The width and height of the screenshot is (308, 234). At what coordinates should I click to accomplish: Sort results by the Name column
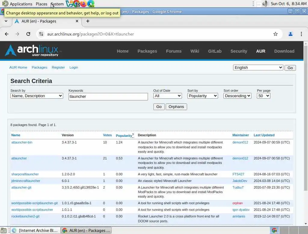[x=16, y=135]
